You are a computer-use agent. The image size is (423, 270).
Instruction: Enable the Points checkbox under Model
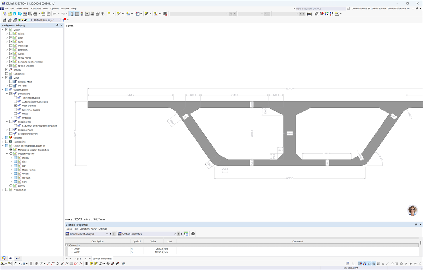click(x=11, y=34)
